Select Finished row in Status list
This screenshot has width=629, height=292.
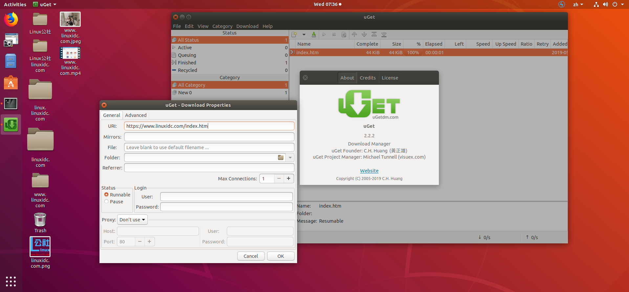(x=230, y=63)
